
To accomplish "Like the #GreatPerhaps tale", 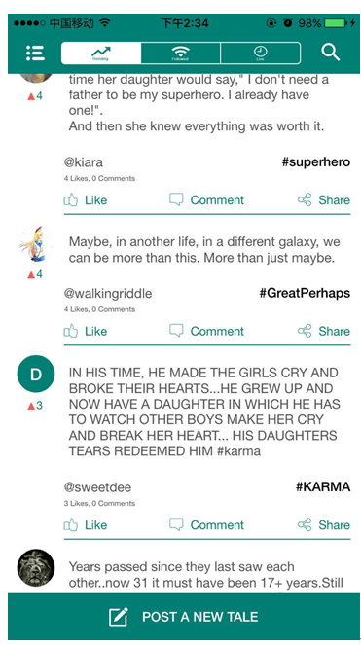I will [x=86, y=331].
